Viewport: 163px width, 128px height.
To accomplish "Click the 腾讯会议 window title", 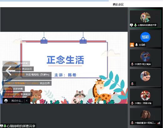I will [x=118, y=4].
